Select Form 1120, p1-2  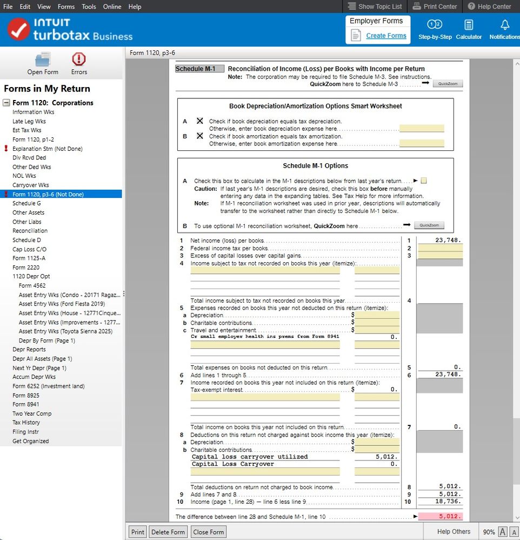click(33, 139)
